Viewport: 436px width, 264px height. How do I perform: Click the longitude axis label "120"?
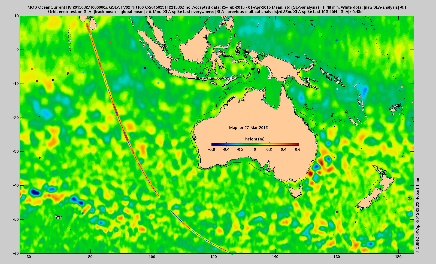214,257
